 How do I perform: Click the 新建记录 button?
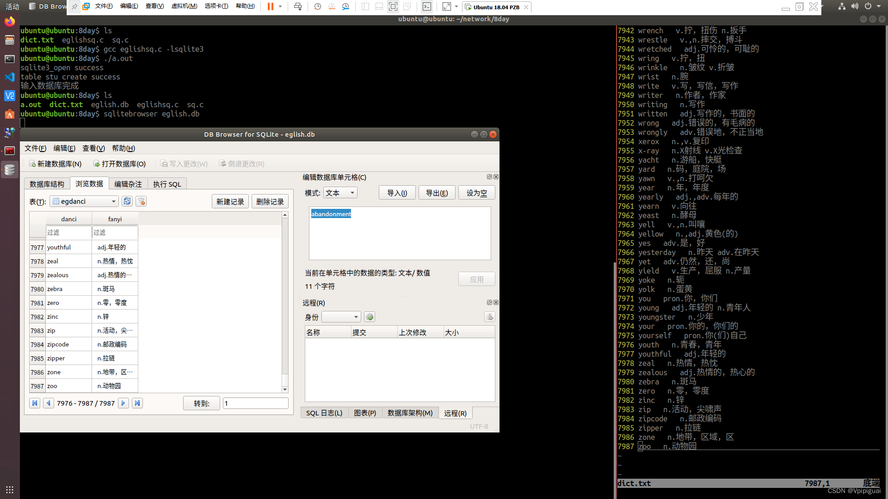pos(230,201)
